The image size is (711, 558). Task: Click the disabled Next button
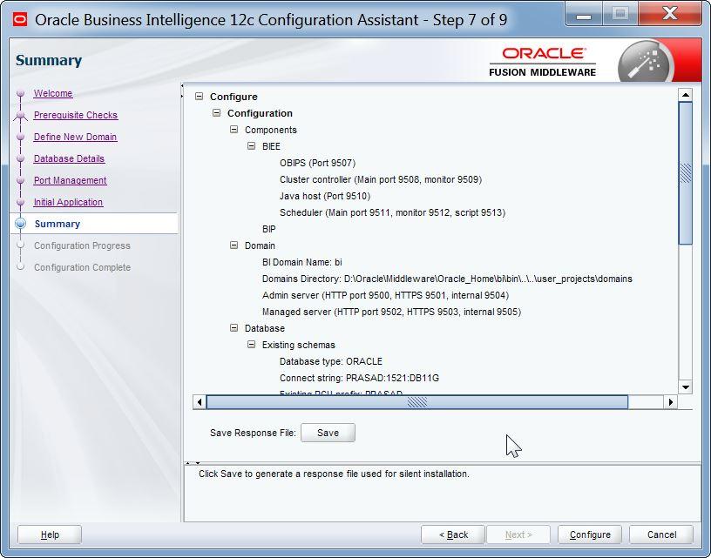518,534
